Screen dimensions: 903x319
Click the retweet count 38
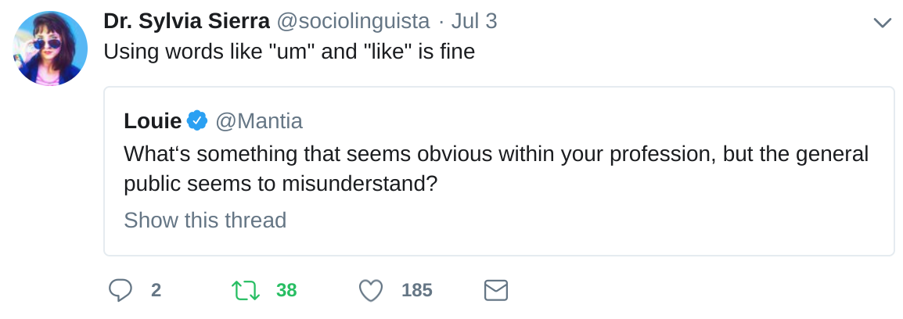tap(286, 291)
